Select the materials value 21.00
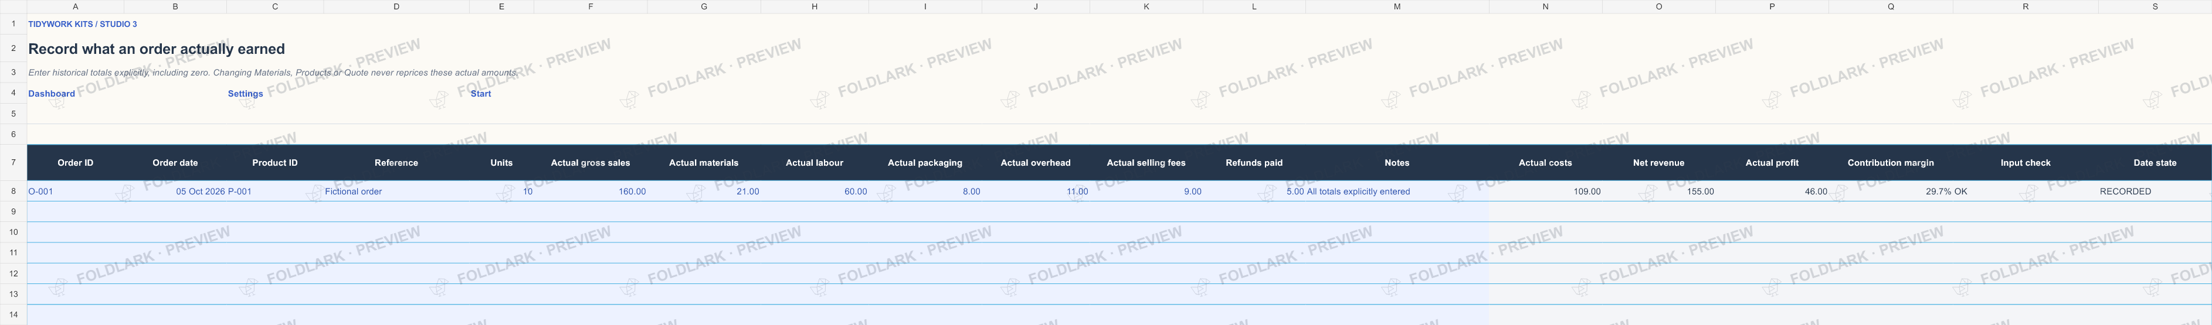Screen dimensions: 2212x325 tap(704, 191)
